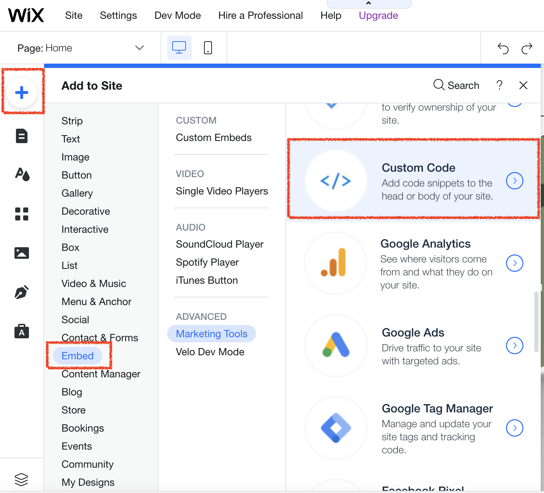Select Community category
Screen dimensions: 544x493
[x=88, y=464]
